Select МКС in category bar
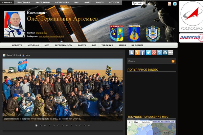This screenshot has height=135, width=203. (x=47, y=45)
